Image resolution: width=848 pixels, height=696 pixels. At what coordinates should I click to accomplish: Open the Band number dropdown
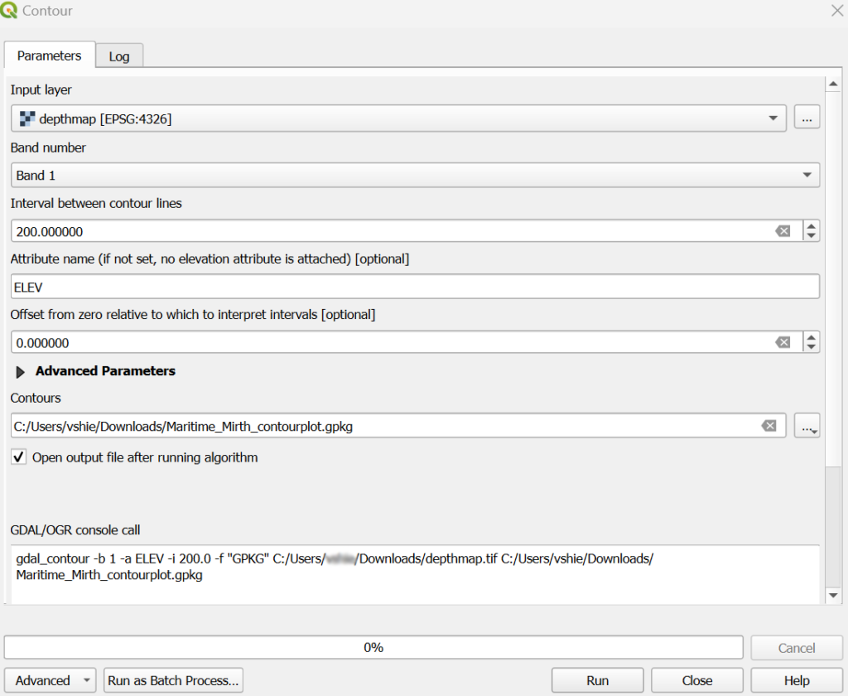pyautogui.click(x=415, y=176)
